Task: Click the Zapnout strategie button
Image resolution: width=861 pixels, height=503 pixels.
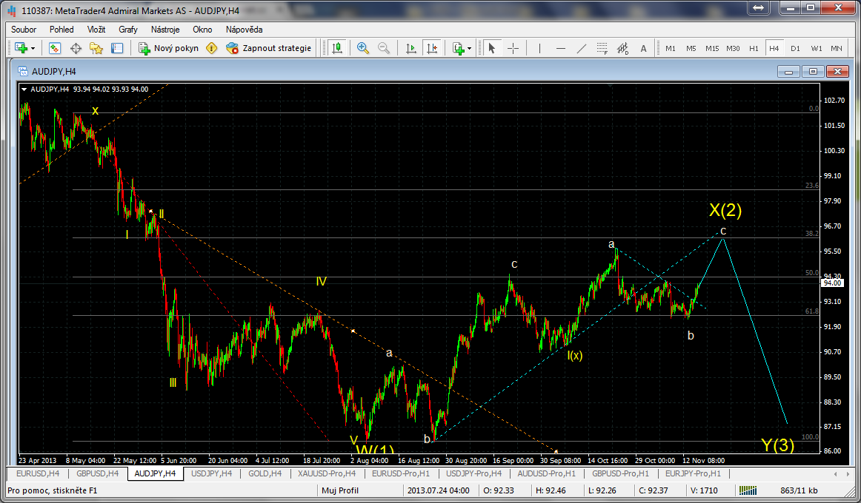Action: click(269, 48)
